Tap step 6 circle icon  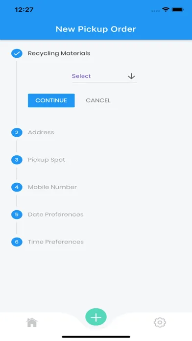17,242
